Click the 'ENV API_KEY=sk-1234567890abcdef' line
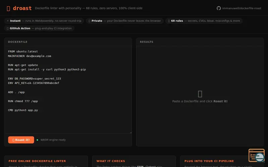 [33, 83]
